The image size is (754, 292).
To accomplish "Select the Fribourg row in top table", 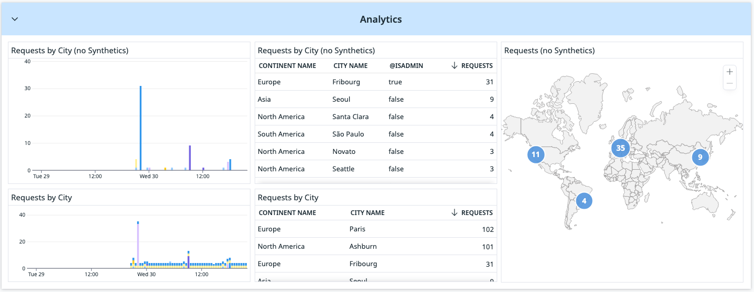I will point(375,82).
